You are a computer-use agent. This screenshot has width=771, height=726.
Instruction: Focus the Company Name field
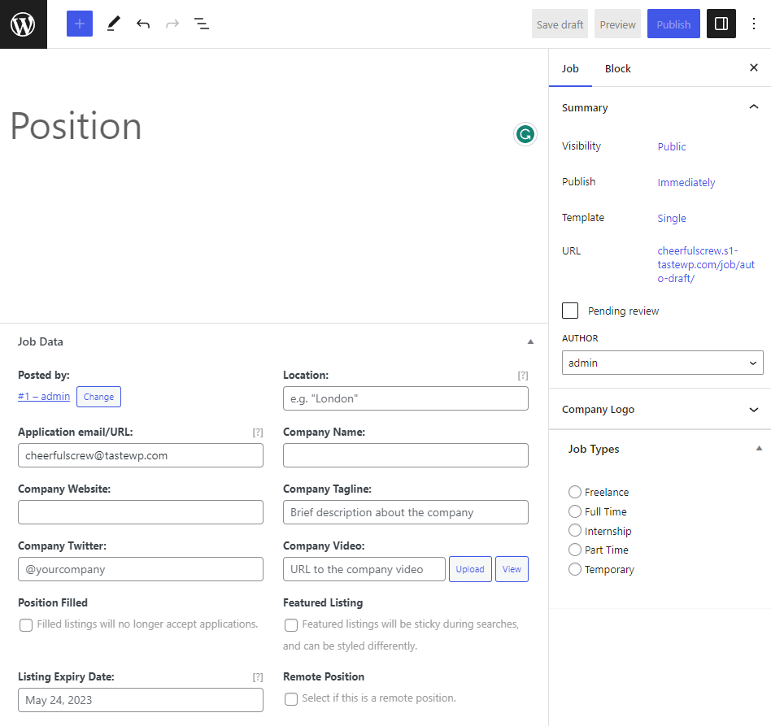(406, 455)
